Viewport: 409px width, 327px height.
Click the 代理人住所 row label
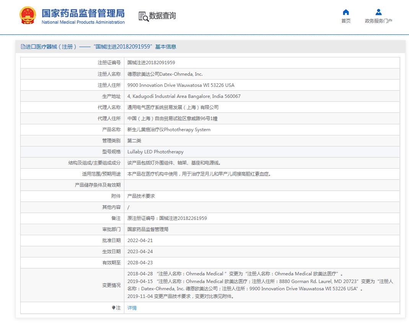(x=109, y=119)
